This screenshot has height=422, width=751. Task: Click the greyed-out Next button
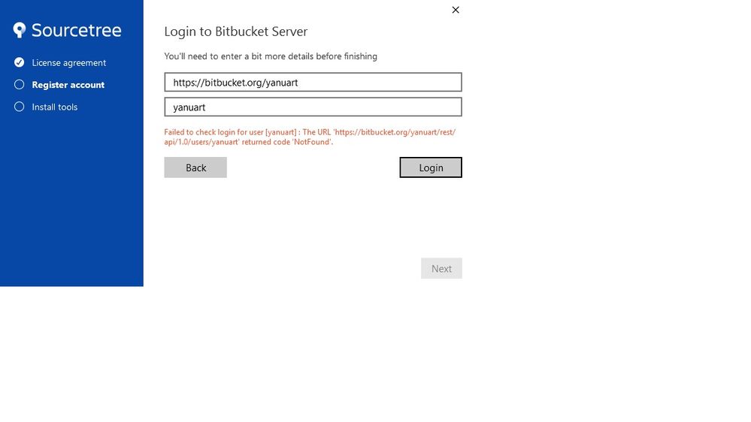coord(441,268)
